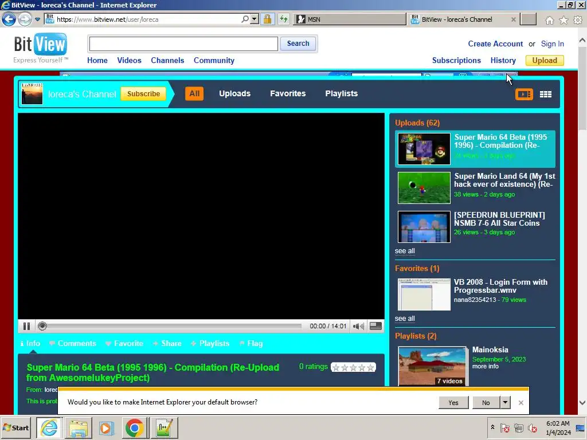Dismiss the default browser notification bar

[521, 403]
